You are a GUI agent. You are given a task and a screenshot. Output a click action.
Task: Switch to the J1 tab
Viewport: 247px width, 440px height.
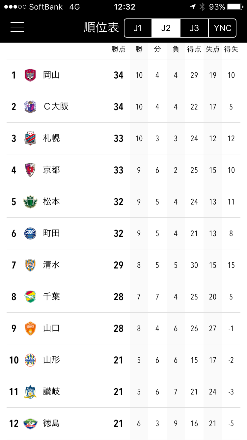point(138,28)
